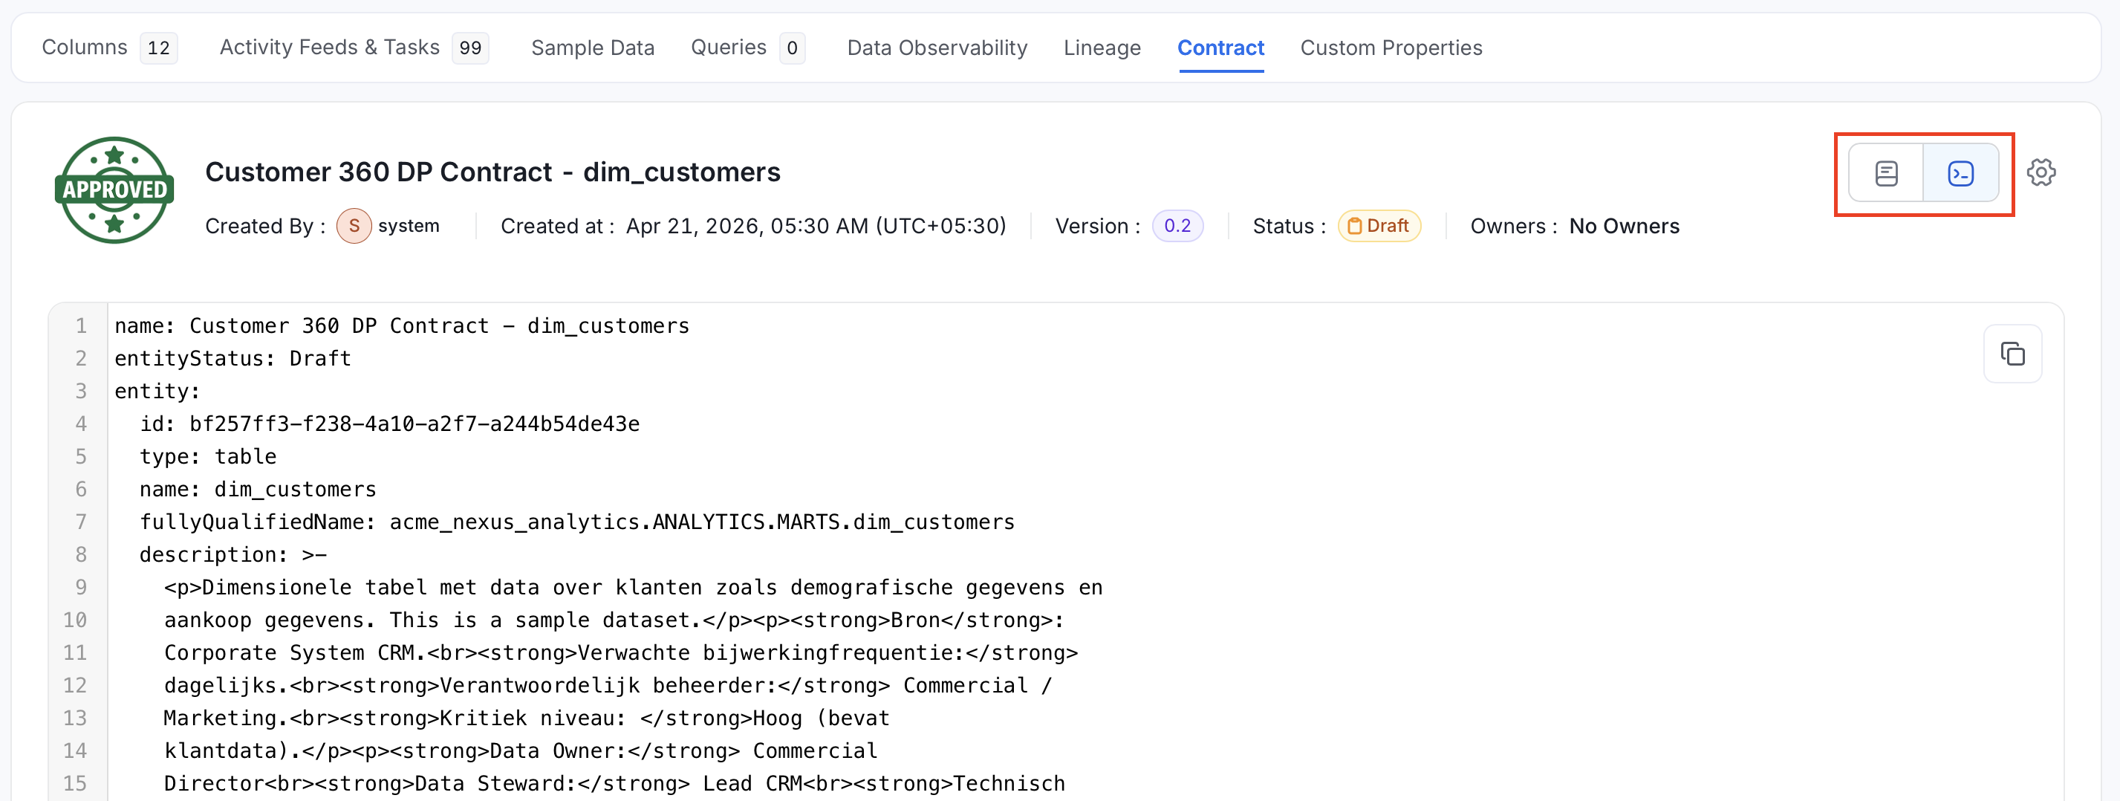Copy the contract YAML to clipboard
The width and height of the screenshot is (2120, 801).
pos(2012,354)
